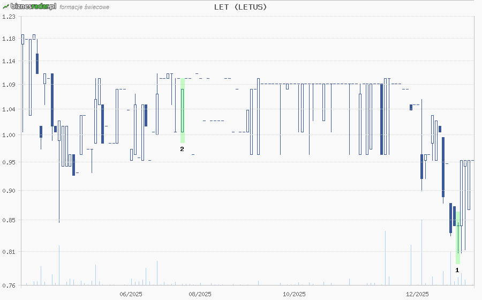Click candlestick formation marker number 1
The width and height of the screenshot is (482, 300).
[x=457, y=271]
